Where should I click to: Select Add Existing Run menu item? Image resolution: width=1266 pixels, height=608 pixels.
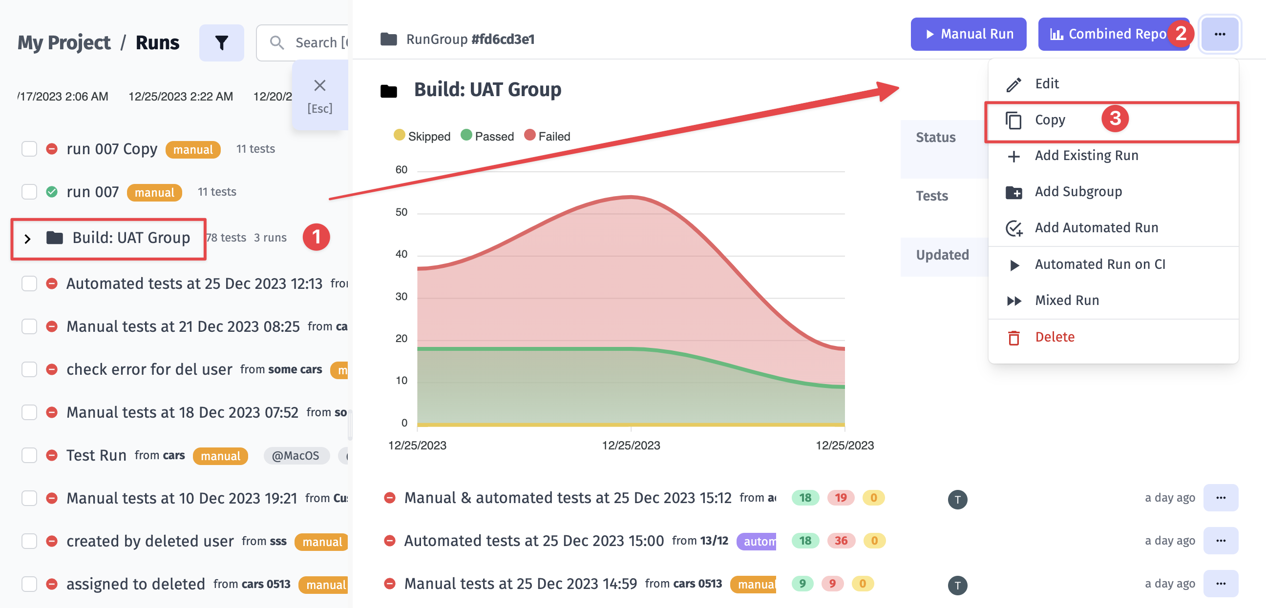[1113, 156]
